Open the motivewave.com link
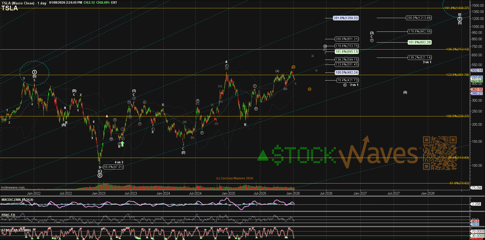The width and height of the screenshot is (485, 240). click(x=13, y=188)
